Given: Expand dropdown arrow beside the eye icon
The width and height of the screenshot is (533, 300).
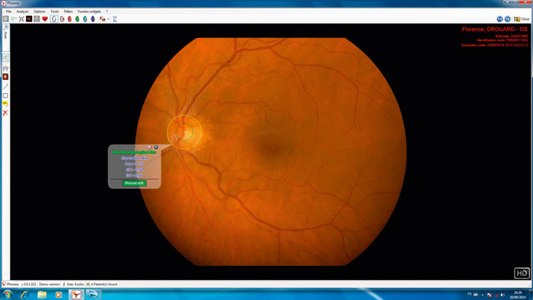Looking at the screenshot, I should tap(108, 19).
